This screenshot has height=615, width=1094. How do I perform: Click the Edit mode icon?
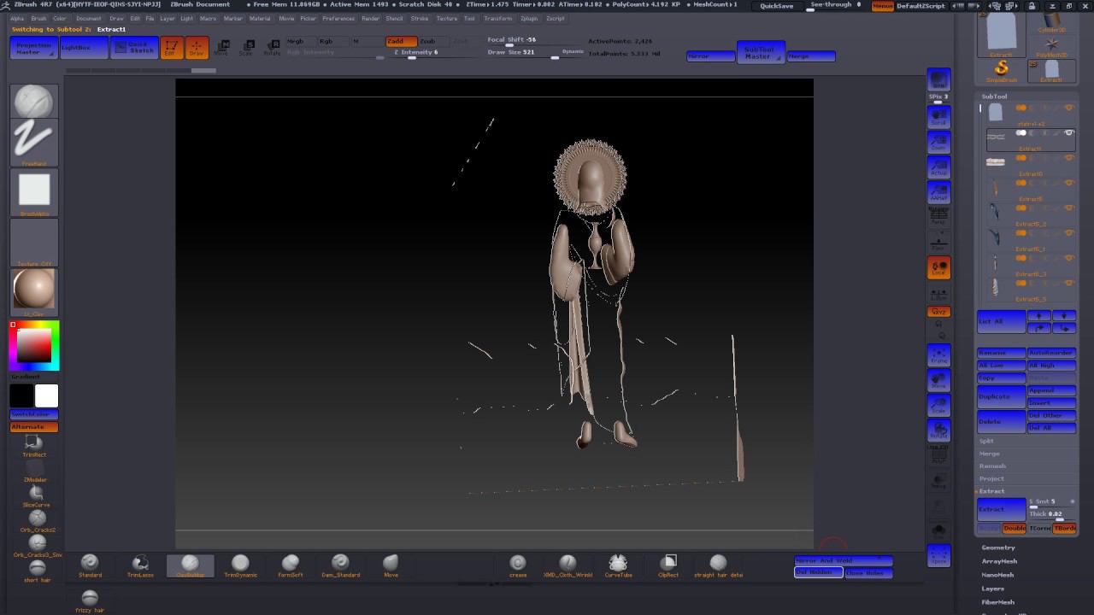coord(171,48)
